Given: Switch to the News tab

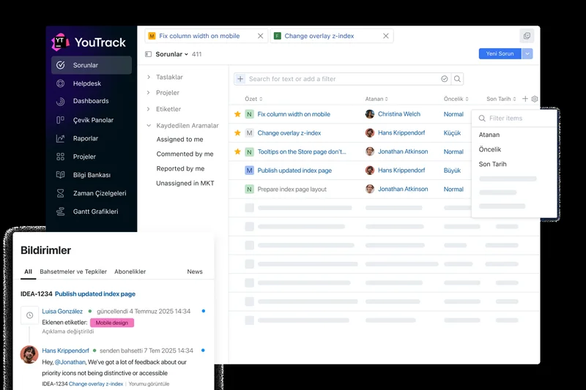Looking at the screenshot, I should (x=195, y=271).
